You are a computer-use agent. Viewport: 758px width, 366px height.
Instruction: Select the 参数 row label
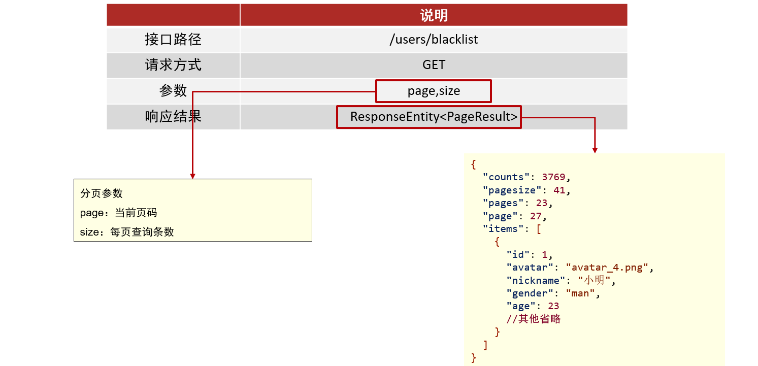coord(173,91)
